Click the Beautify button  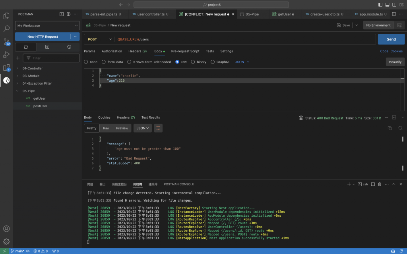click(395, 62)
